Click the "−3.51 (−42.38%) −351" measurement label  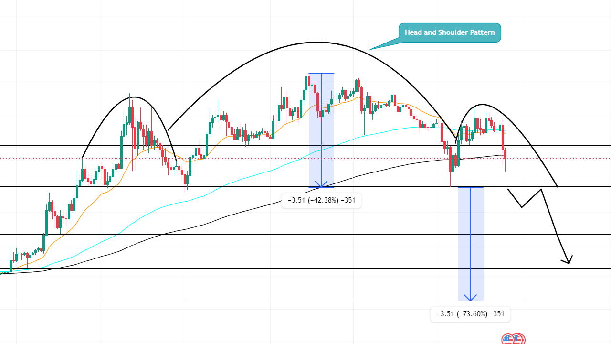pos(322,200)
